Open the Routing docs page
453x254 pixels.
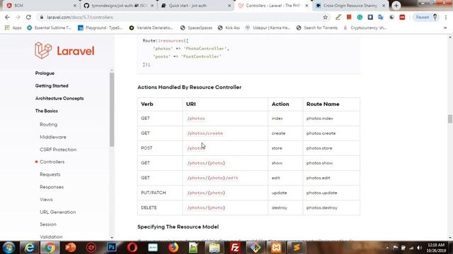(49, 124)
